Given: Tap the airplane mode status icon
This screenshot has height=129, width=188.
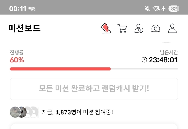Looking at the screenshot, I should click(164, 9).
